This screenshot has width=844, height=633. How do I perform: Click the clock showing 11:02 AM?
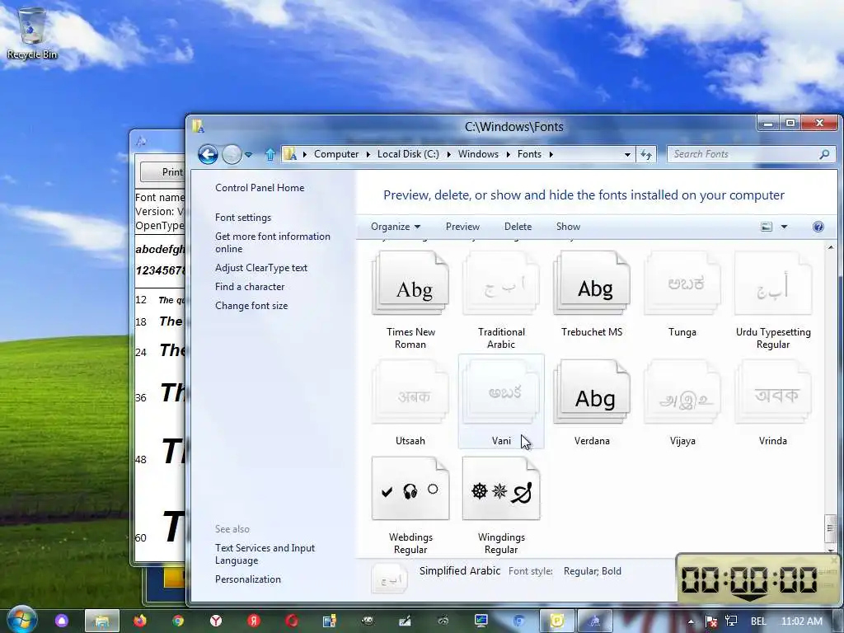click(x=802, y=621)
